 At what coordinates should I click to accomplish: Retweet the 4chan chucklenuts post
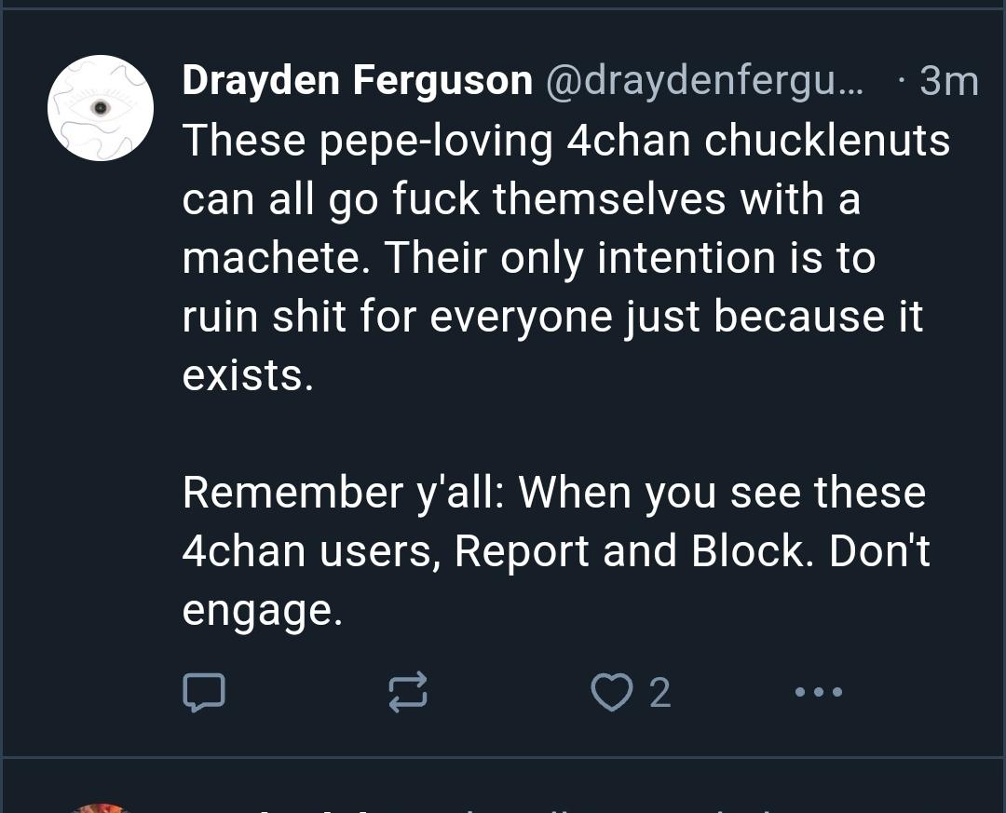tap(407, 692)
